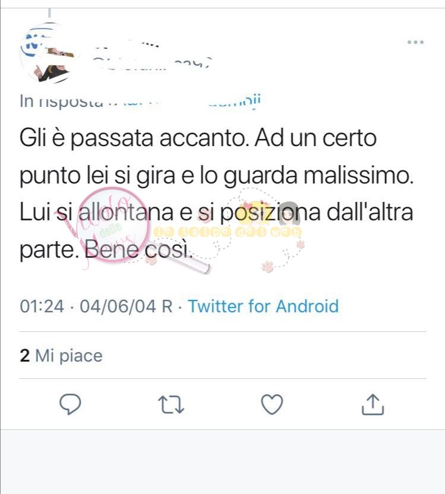Click the tweet text 'Gli è passata accanto'

[134, 138]
